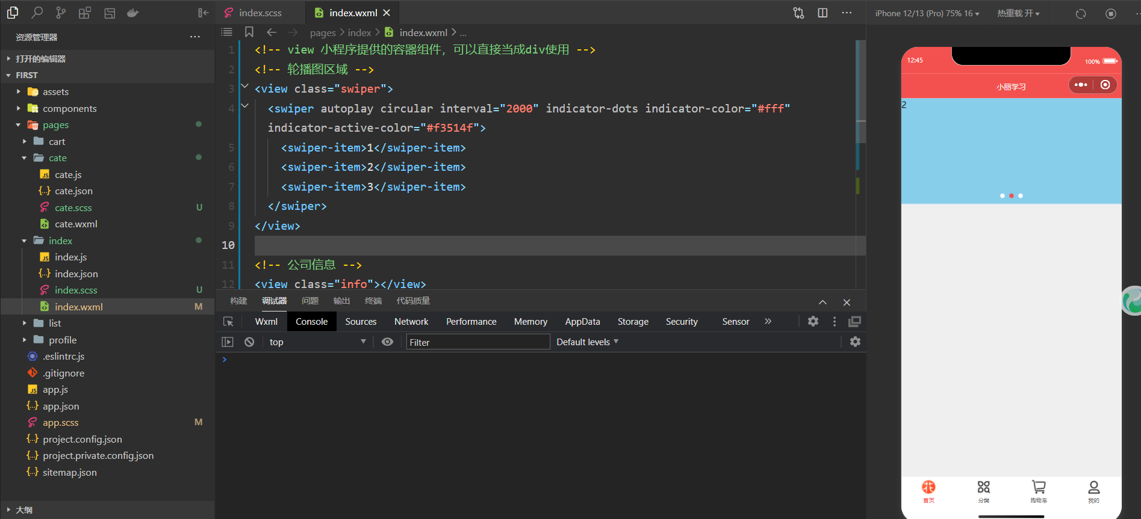Screen dimensions: 1141x519
Task: Maximize the panel with up chevron
Action: click(822, 302)
